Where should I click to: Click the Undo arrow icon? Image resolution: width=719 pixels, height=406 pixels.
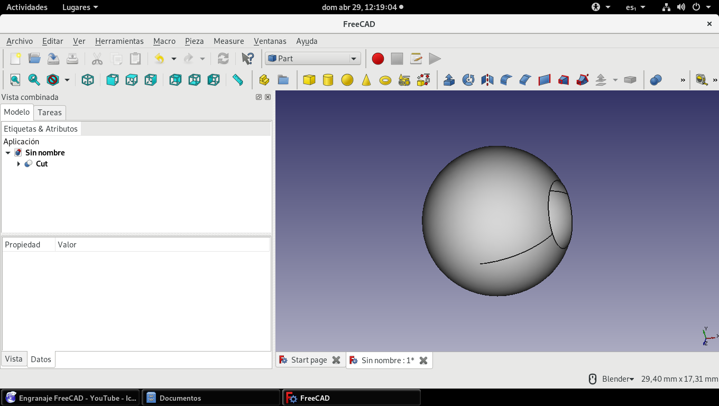click(159, 59)
